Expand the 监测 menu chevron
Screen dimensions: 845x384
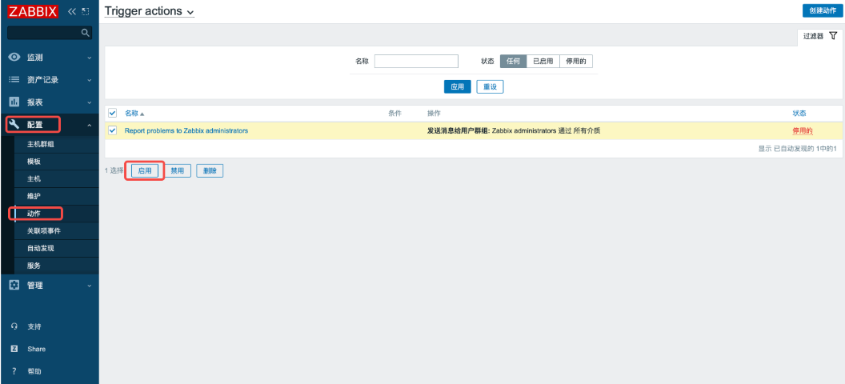(x=90, y=58)
